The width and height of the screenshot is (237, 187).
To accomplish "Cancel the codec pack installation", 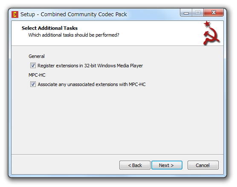I will point(203,165).
